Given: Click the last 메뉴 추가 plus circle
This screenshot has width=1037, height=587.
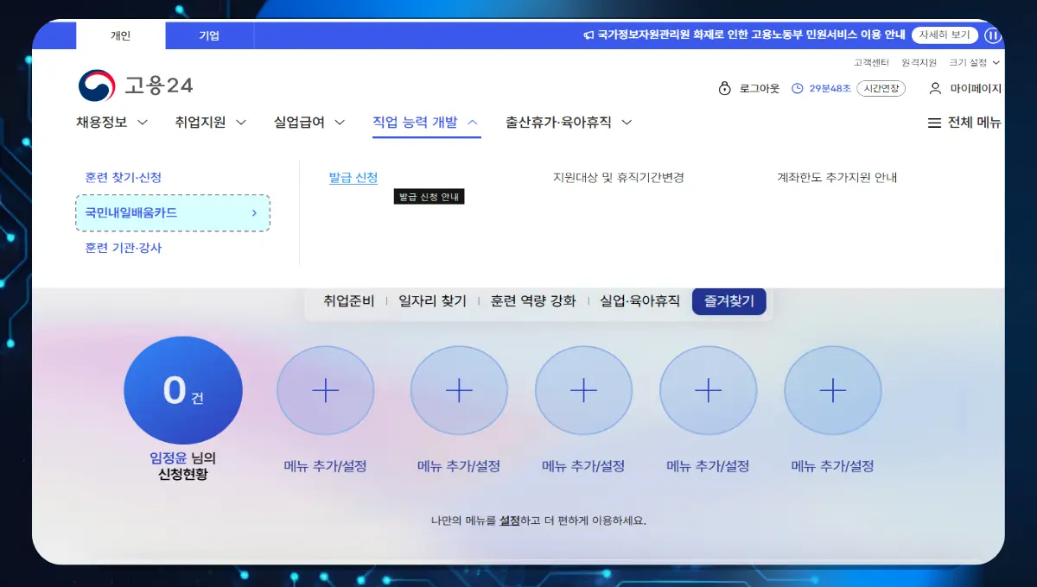Looking at the screenshot, I should pos(832,391).
